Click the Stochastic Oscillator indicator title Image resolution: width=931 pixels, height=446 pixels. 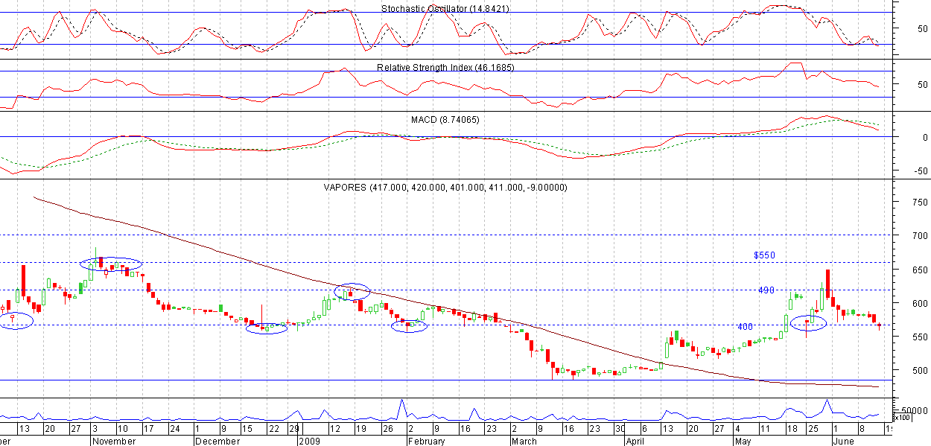tap(445, 9)
